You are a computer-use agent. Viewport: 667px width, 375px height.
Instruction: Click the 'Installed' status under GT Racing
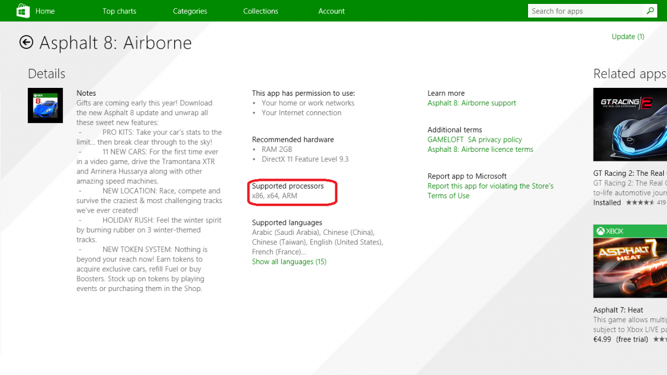pos(607,203)
